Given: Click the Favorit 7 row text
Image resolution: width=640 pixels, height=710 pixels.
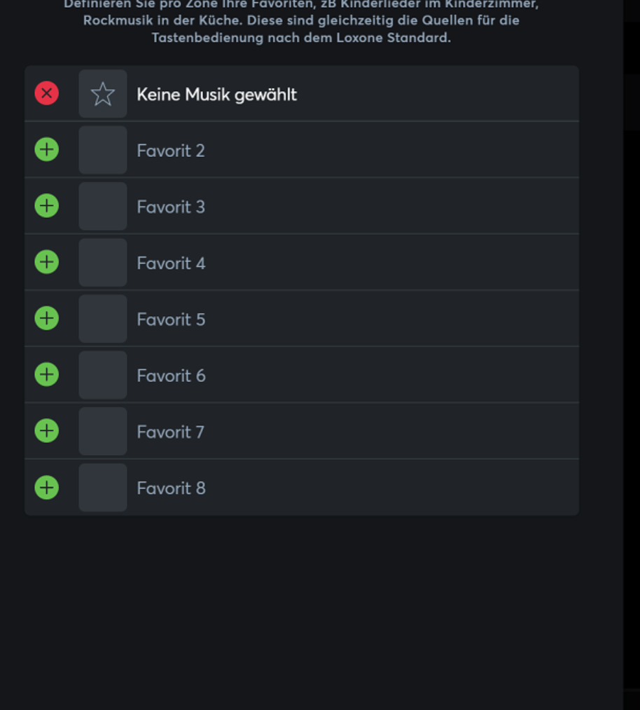Looking at the screenshot, I should pos(170,432).
